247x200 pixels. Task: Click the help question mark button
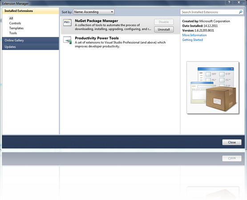[x=229, y=2]
